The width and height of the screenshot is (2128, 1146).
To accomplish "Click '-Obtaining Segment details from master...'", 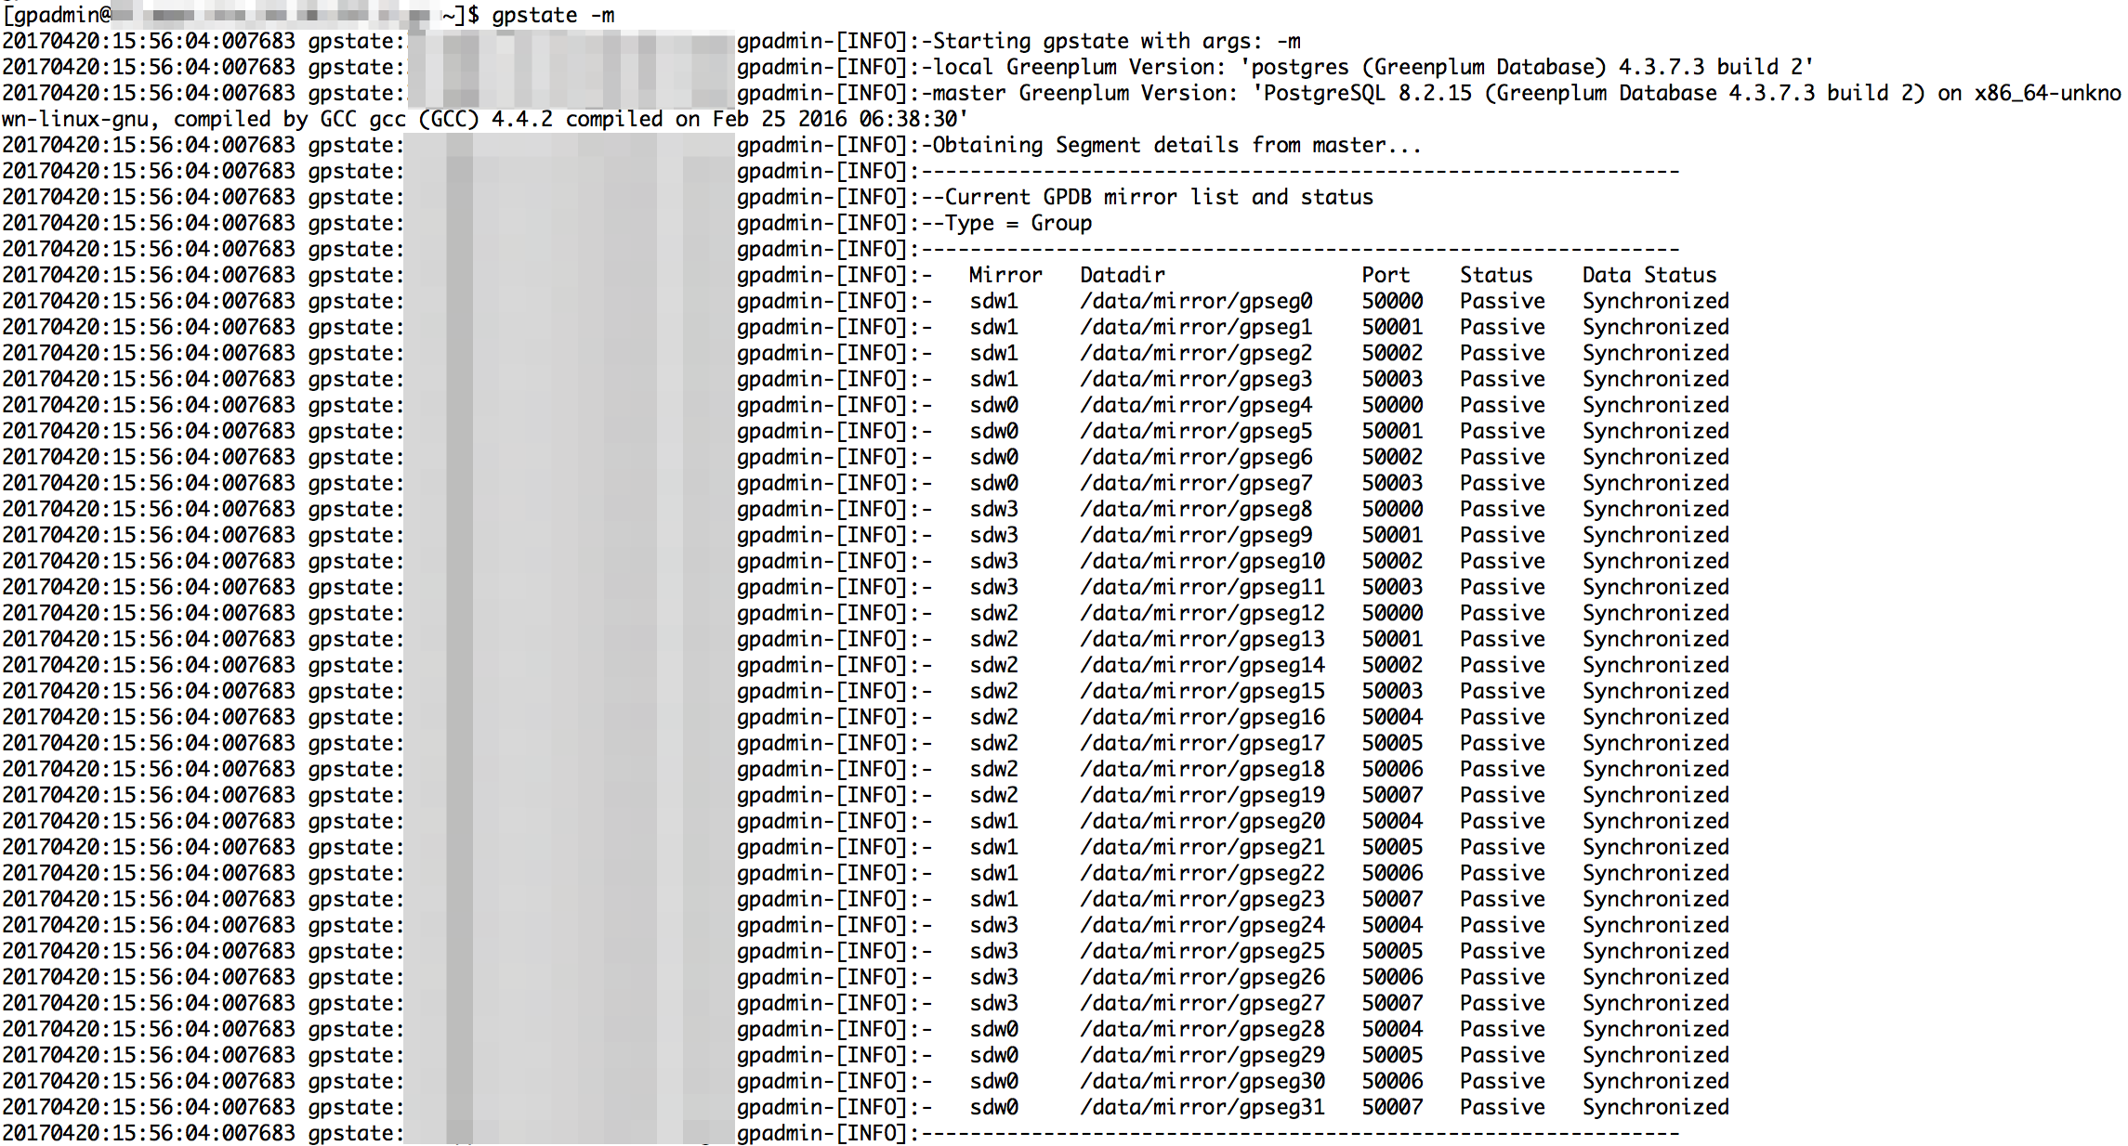I will coord(1171,145).
